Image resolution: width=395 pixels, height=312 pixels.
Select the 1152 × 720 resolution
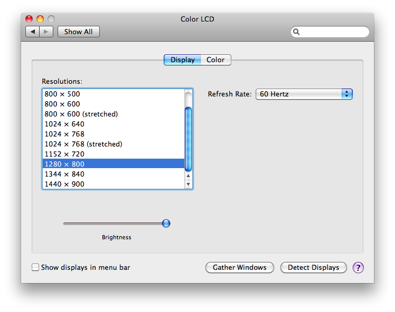(x=114, y=154)
